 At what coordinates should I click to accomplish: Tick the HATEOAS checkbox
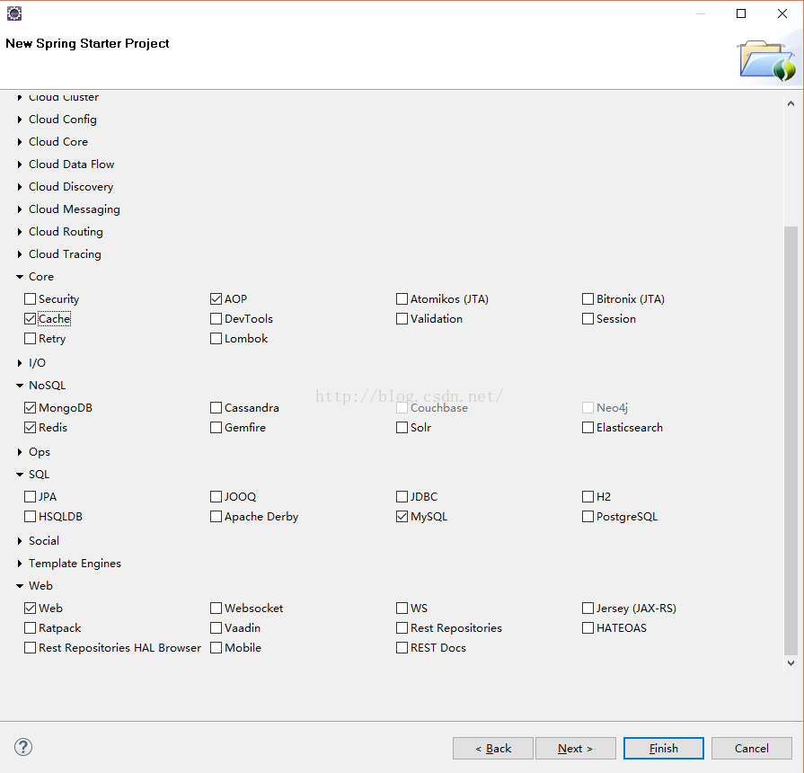pyautogui.click(x=588, y=628)
